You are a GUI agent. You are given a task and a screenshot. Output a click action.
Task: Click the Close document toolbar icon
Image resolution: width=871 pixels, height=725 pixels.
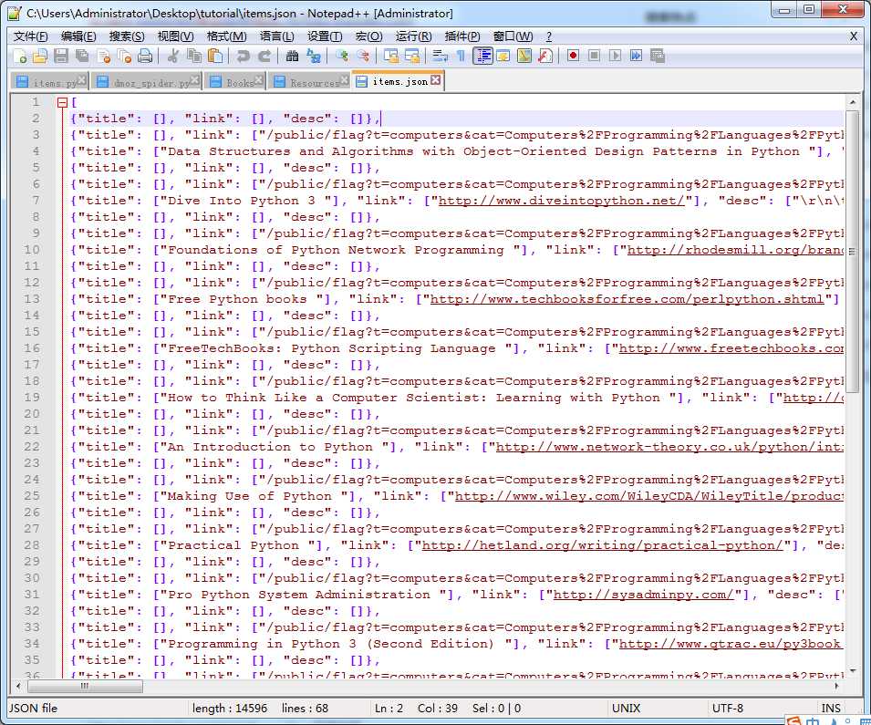click(x=103, y=56)
